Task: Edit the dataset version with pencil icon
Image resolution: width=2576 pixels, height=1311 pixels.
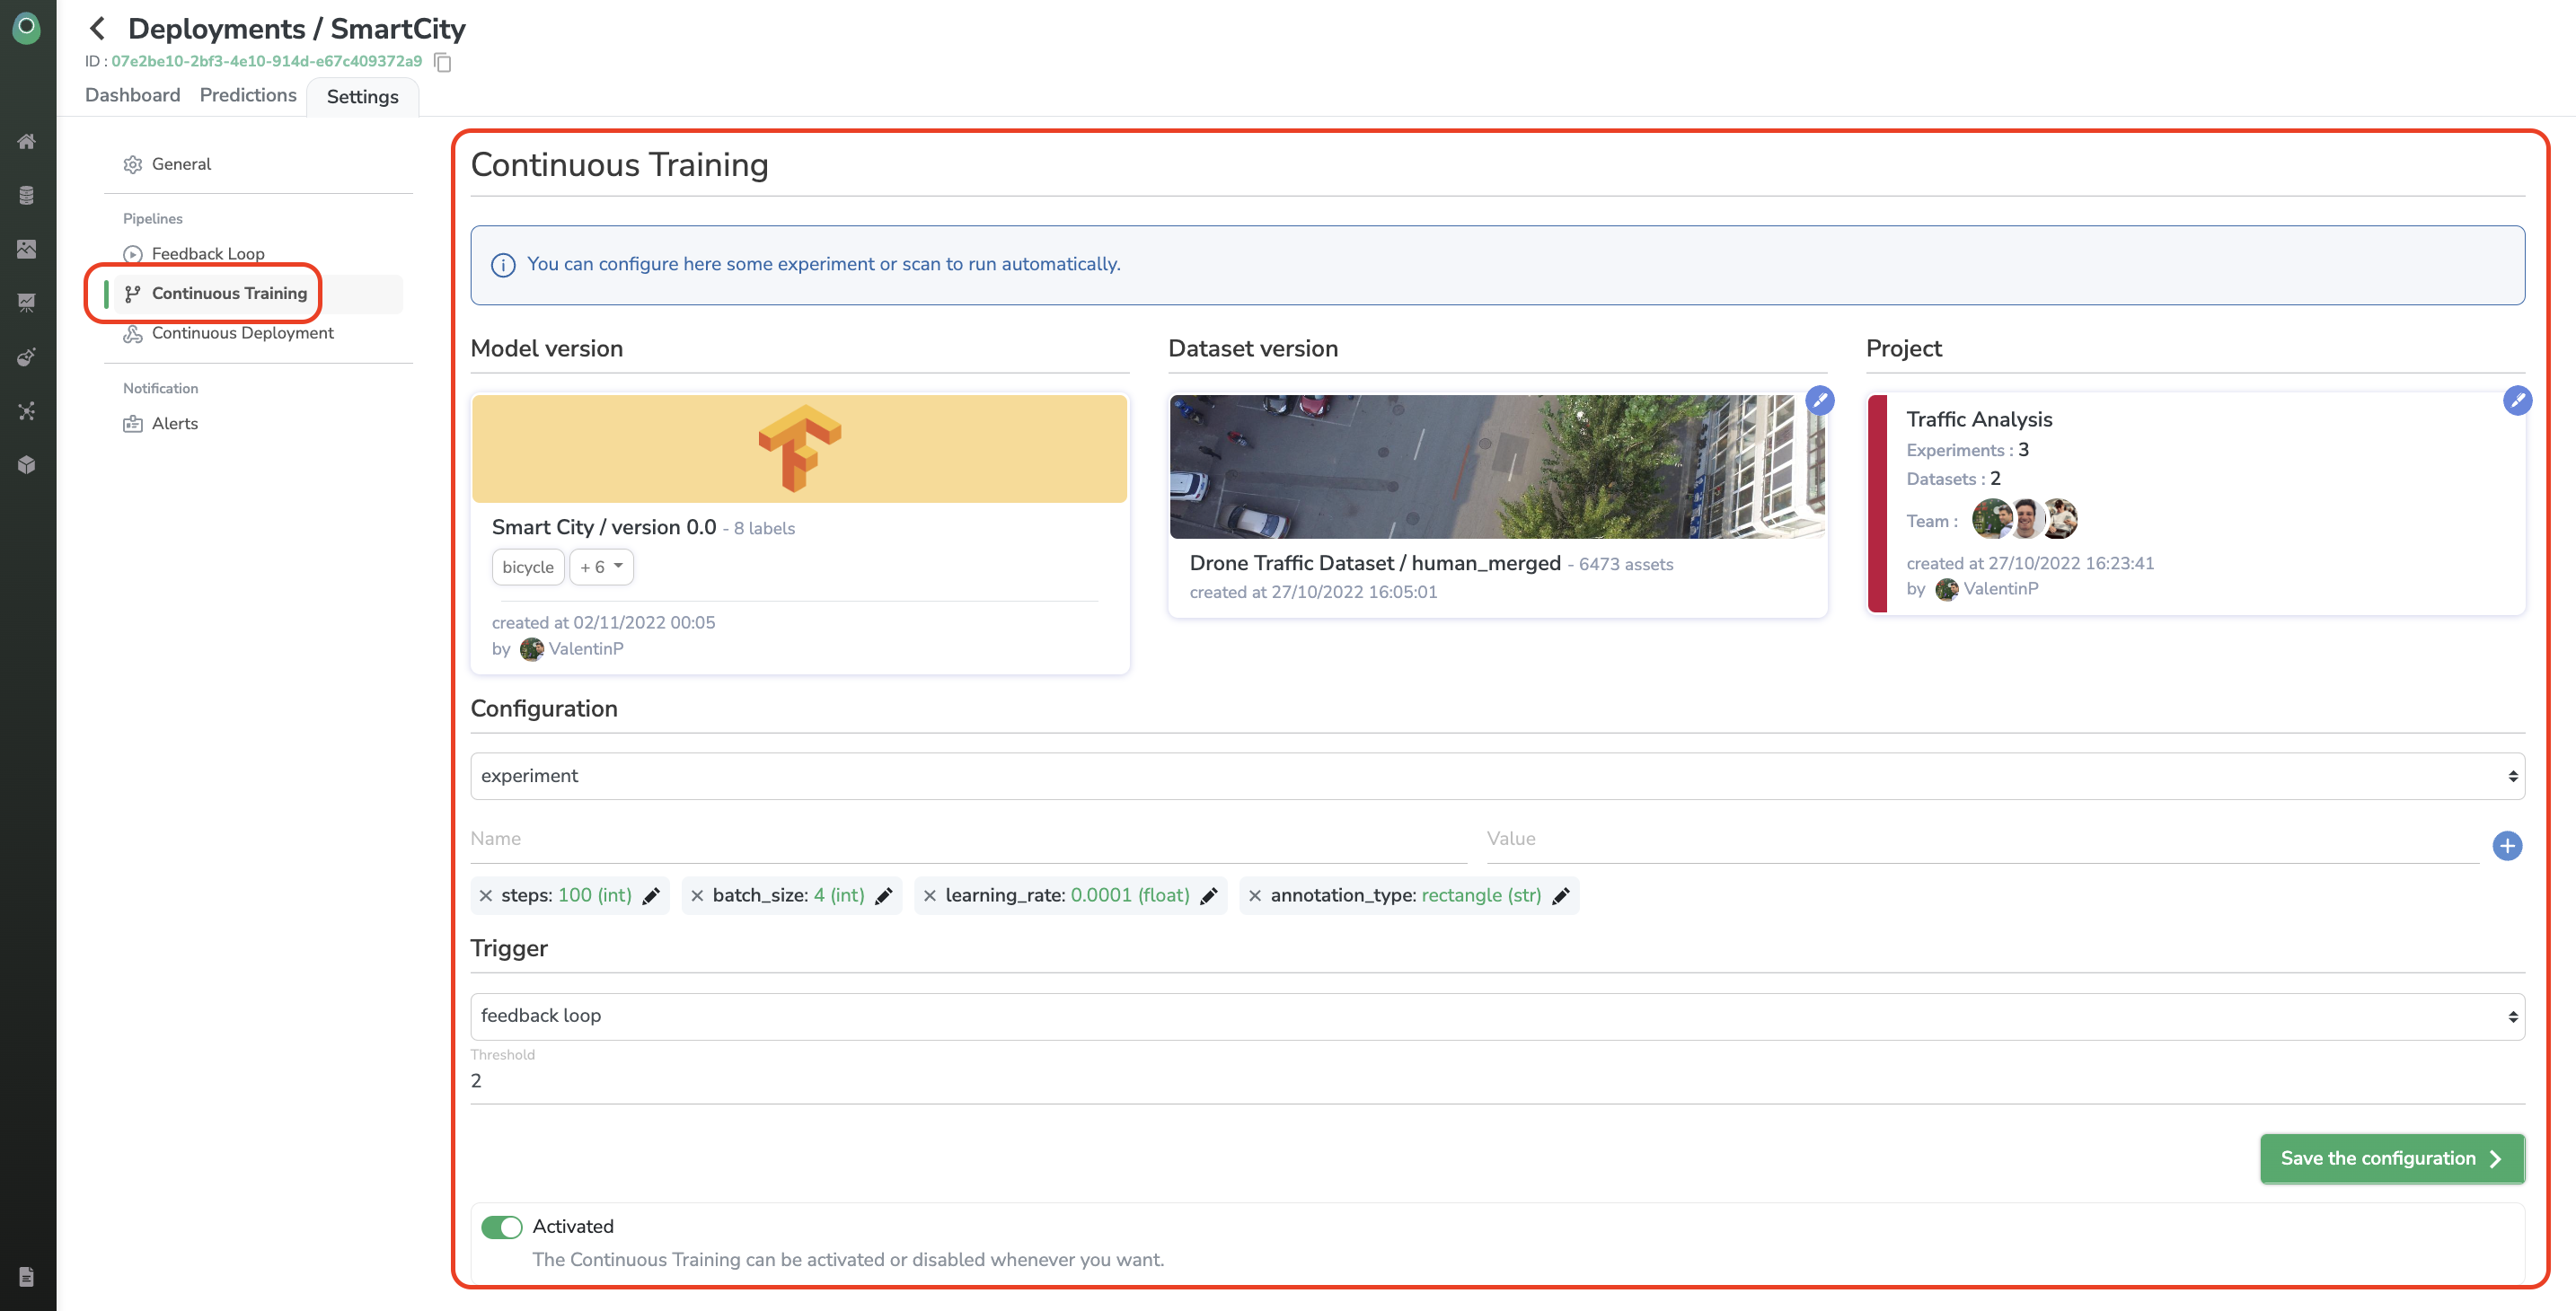Action: click(1819, 400)
